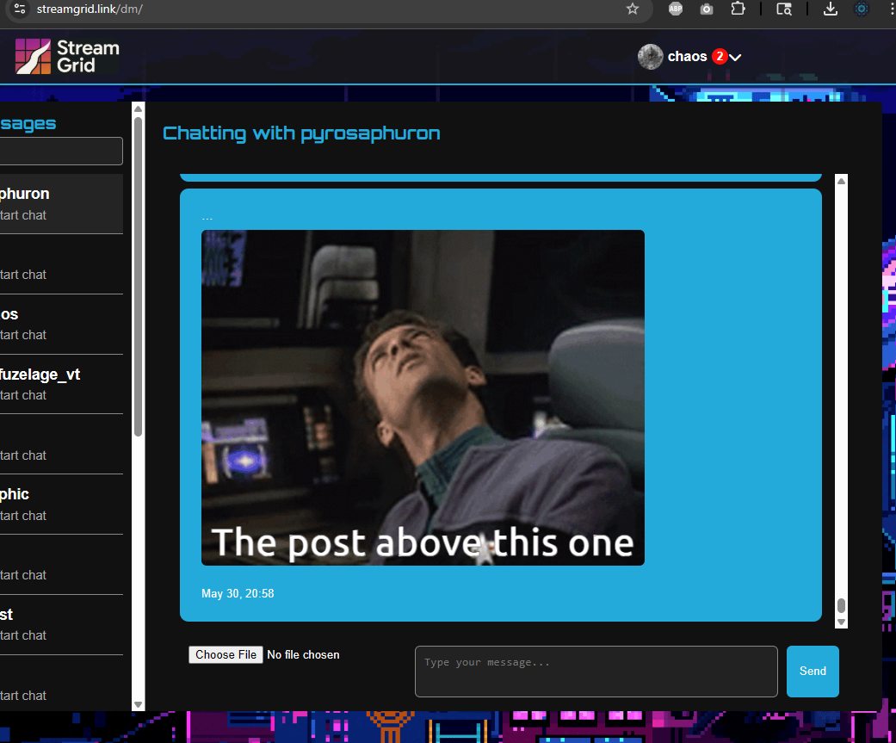Click the chat window scrollbar down arrow
Viewport: 896px width, 743px height.
[841, 622]
